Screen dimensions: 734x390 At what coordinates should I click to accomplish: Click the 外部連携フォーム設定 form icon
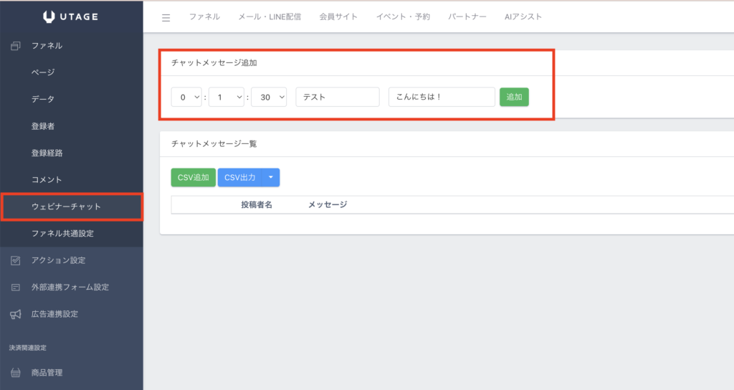click(x=16, y=287)
